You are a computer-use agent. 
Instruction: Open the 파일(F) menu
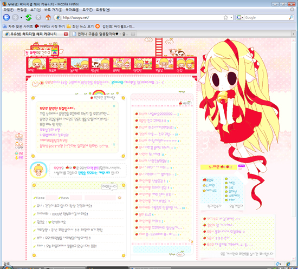9,10
